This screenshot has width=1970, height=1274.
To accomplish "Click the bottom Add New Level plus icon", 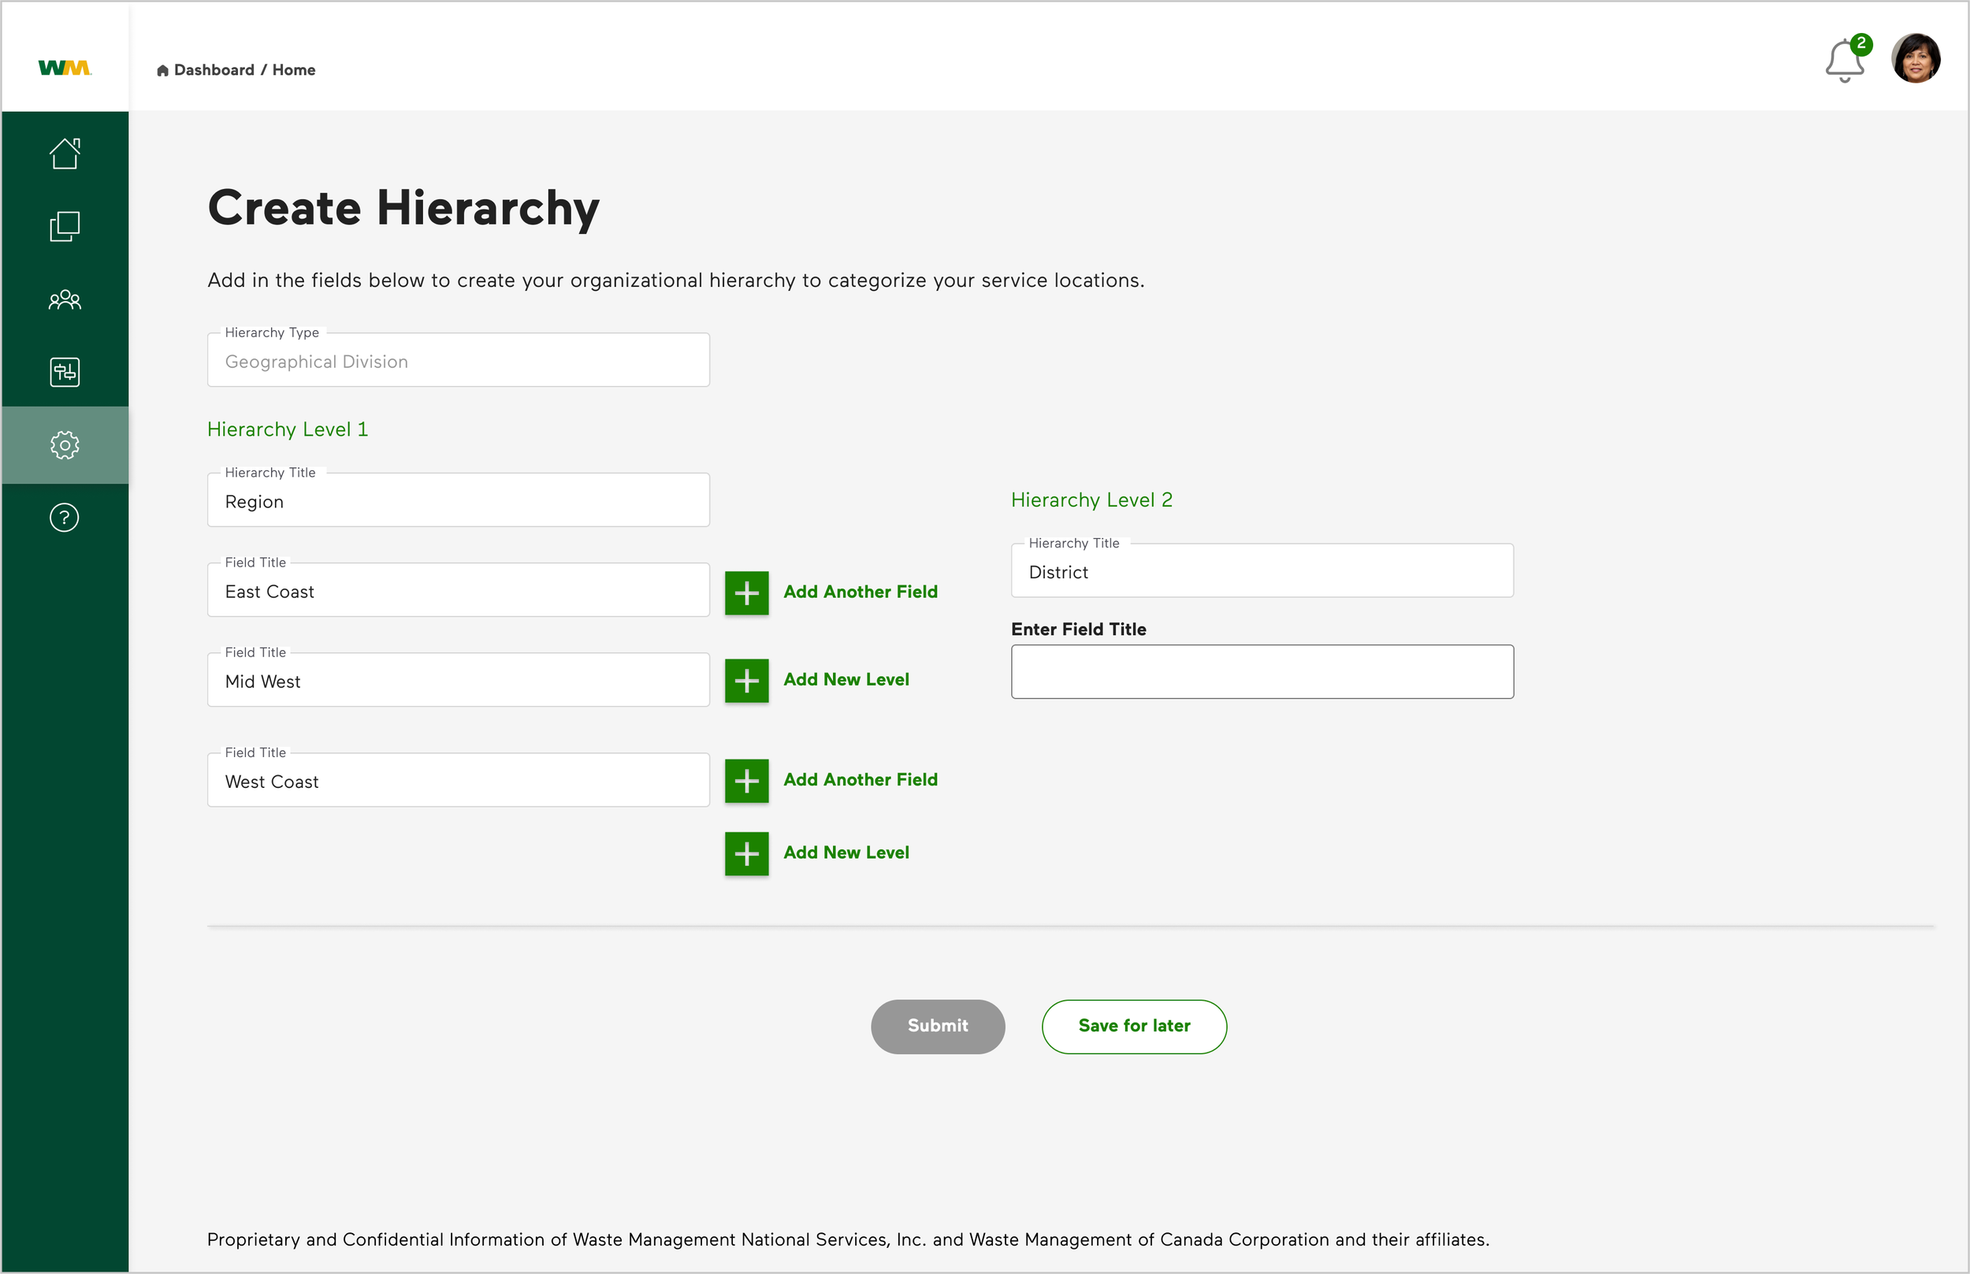I will click(x=746, y=854).
